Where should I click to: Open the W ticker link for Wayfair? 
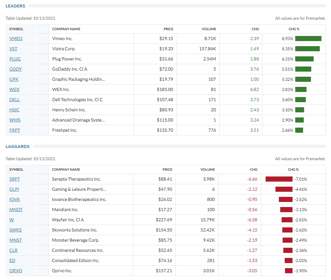point(12,220)
